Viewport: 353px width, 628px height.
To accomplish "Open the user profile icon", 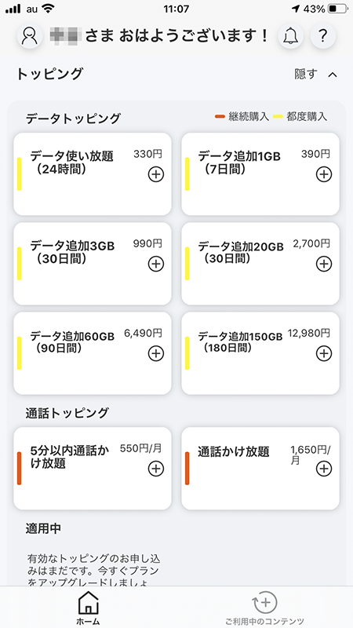I will point(30,35).
